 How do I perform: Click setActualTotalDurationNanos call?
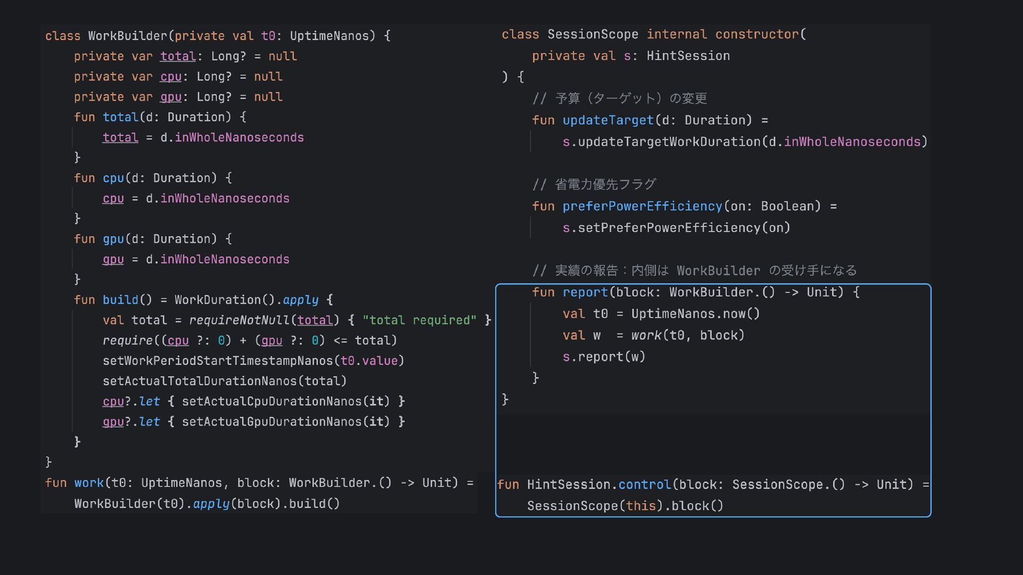[x=199, y=381]
